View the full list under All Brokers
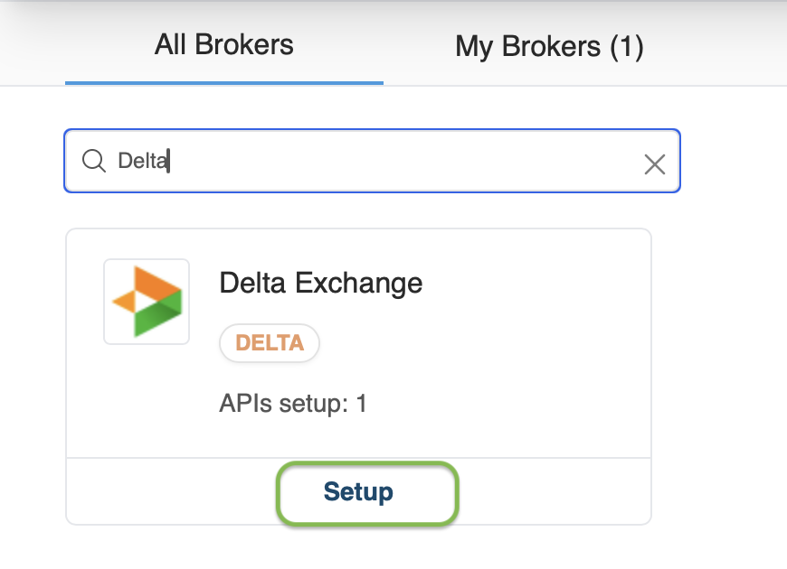This screenshot has width=787, height=569. [223, 45]
